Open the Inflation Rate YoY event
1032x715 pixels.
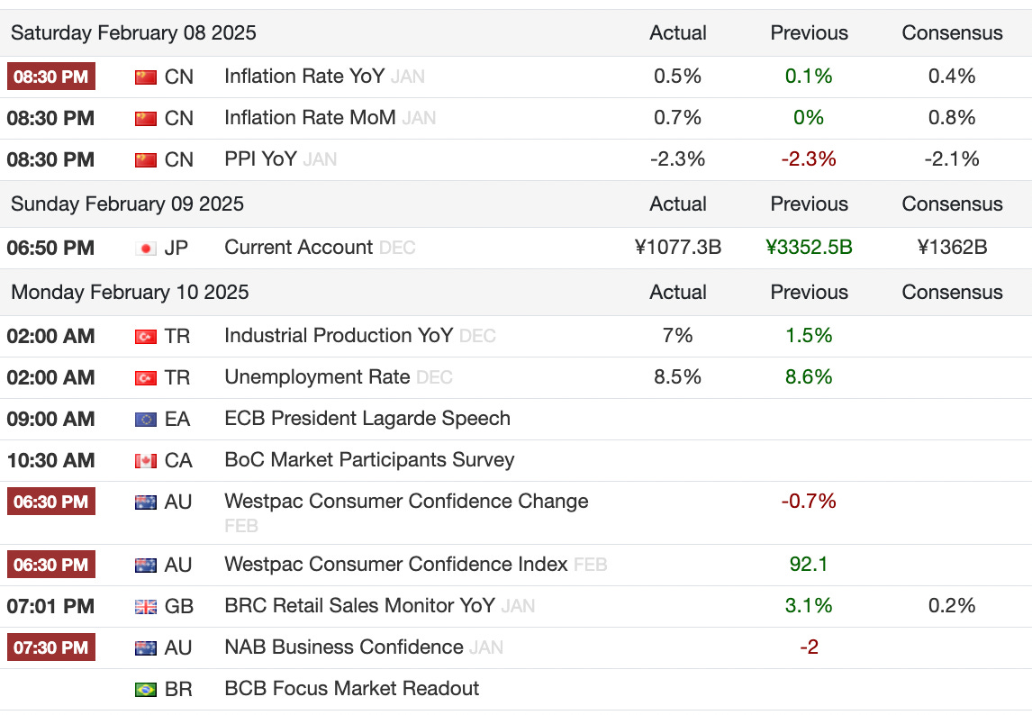pyautogui.click(x=304, y=77)
